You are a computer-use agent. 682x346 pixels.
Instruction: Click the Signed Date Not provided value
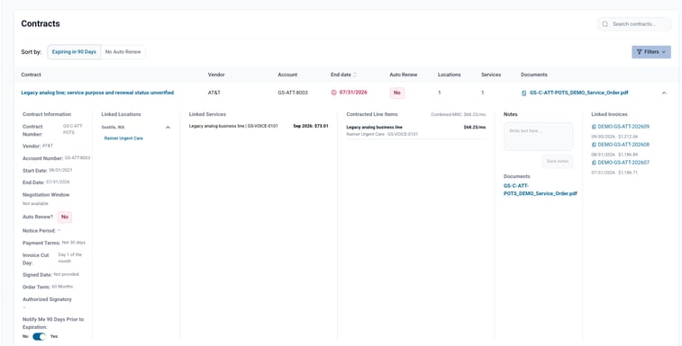pyautogui.click(x=66, y=274)
